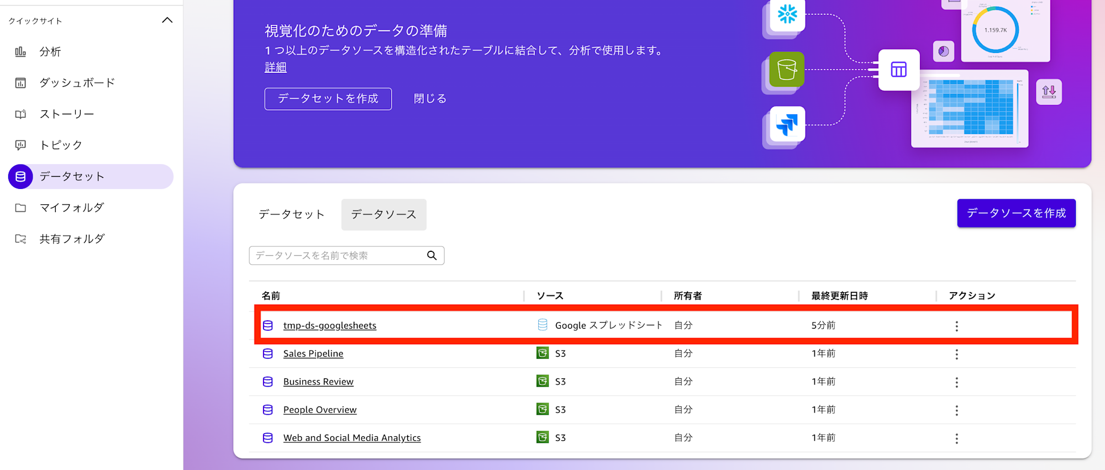Screen dimensions: 1105x470
Task: Click the 分析 bar chart icon
Action: [x=20, y=52]
